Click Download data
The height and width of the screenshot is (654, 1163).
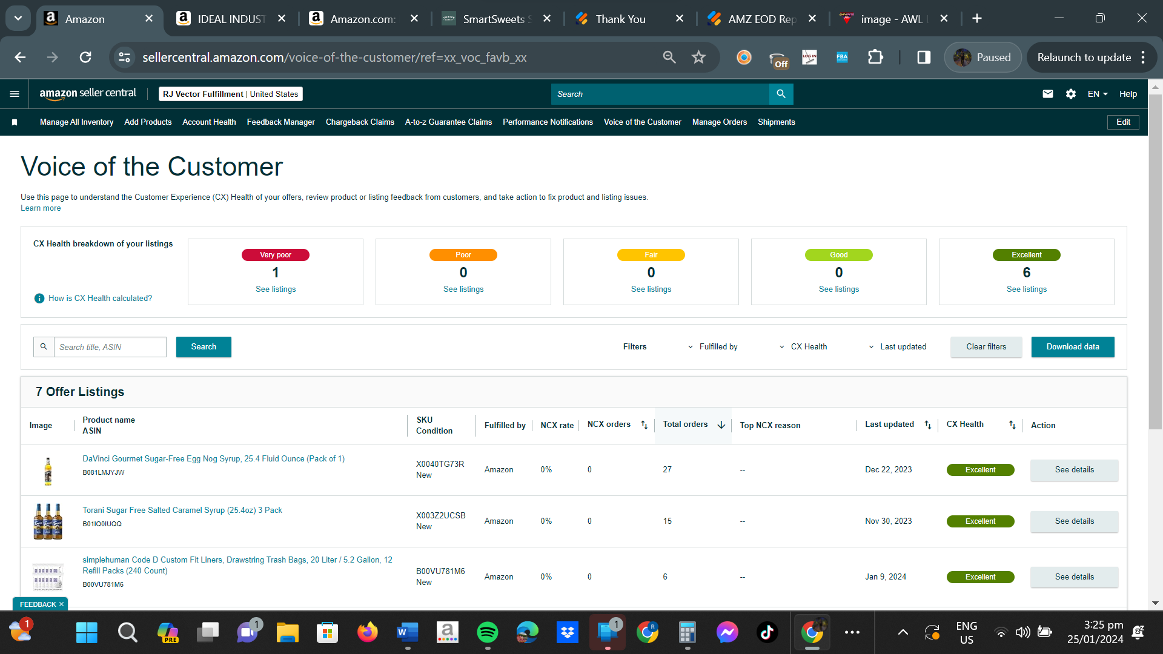pos(1073,347)
